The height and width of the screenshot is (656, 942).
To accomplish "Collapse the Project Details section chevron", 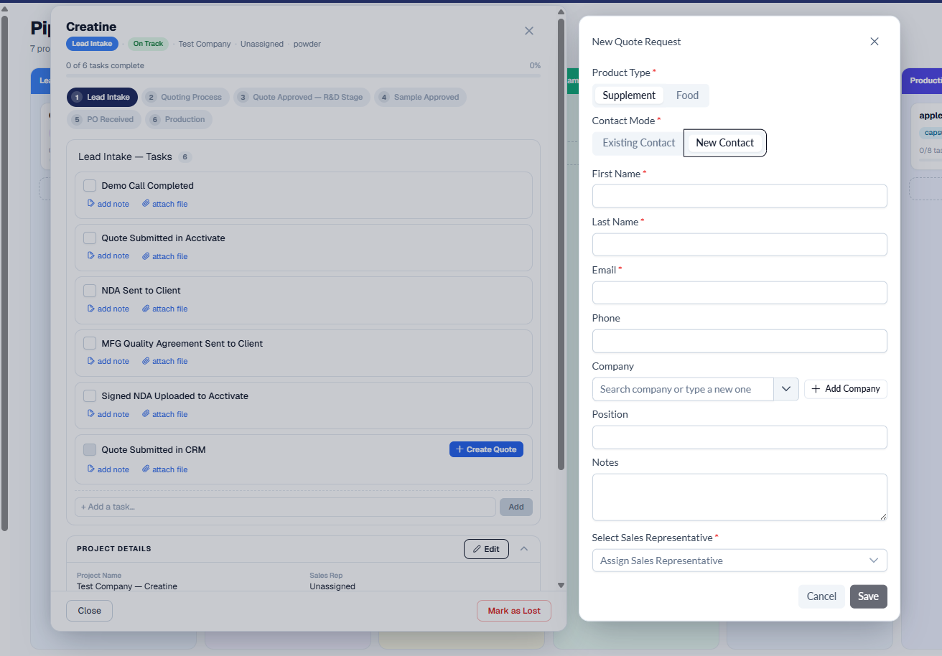I will pos(524,548).
